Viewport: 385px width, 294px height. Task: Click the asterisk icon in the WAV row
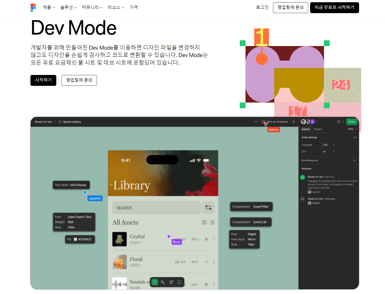[x=206, y=284]
